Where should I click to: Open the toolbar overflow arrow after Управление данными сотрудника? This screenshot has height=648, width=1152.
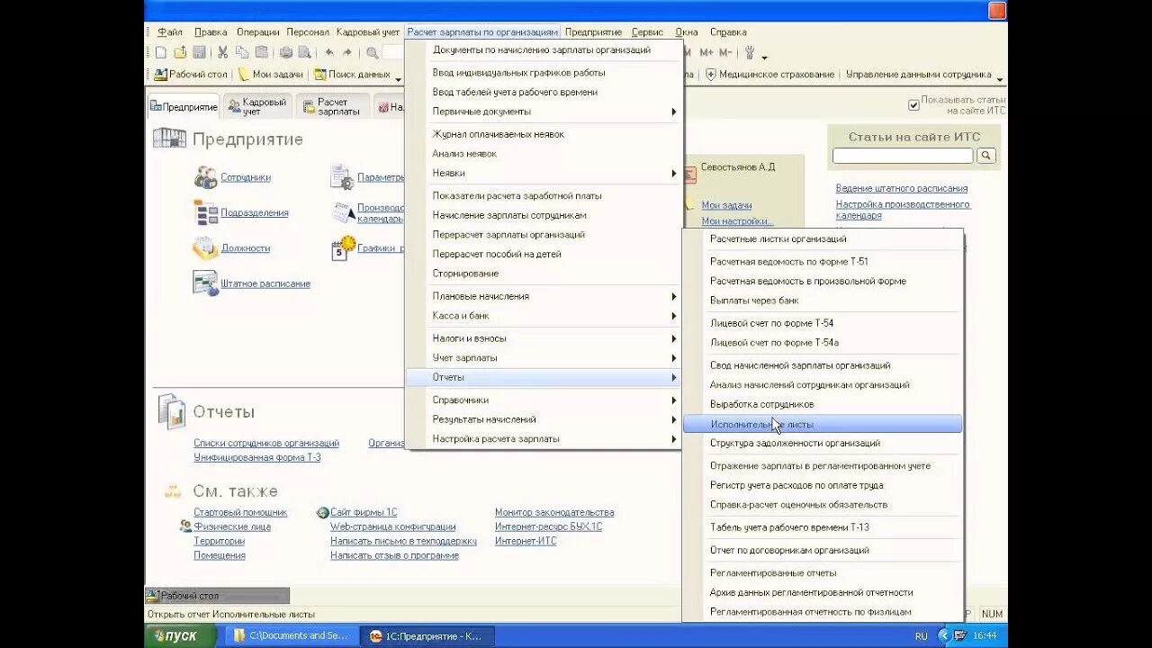[999, 80]
